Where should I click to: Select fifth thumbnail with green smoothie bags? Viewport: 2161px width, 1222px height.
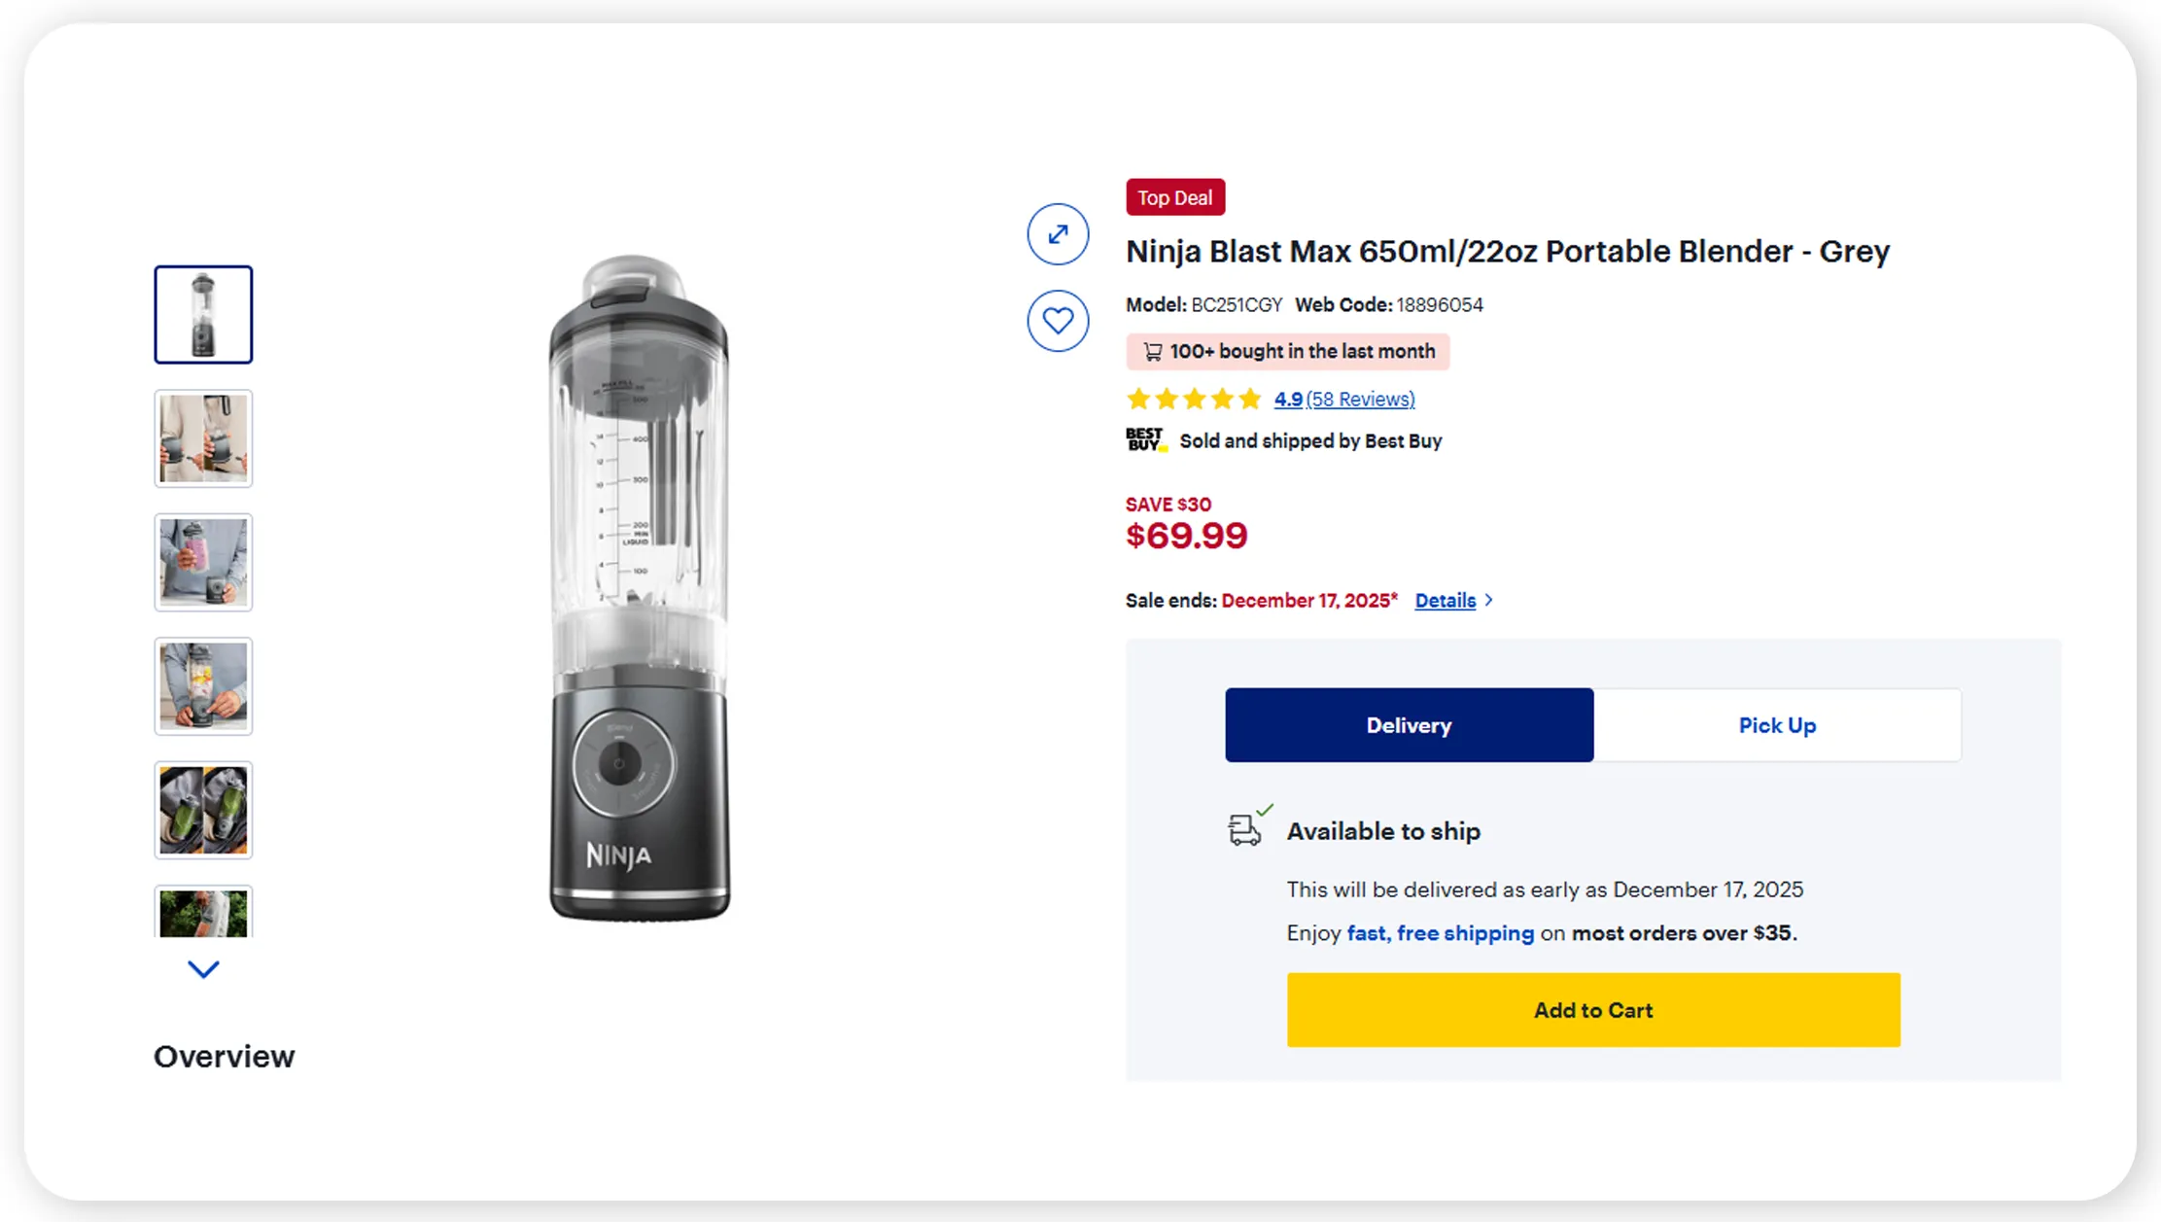203,810
